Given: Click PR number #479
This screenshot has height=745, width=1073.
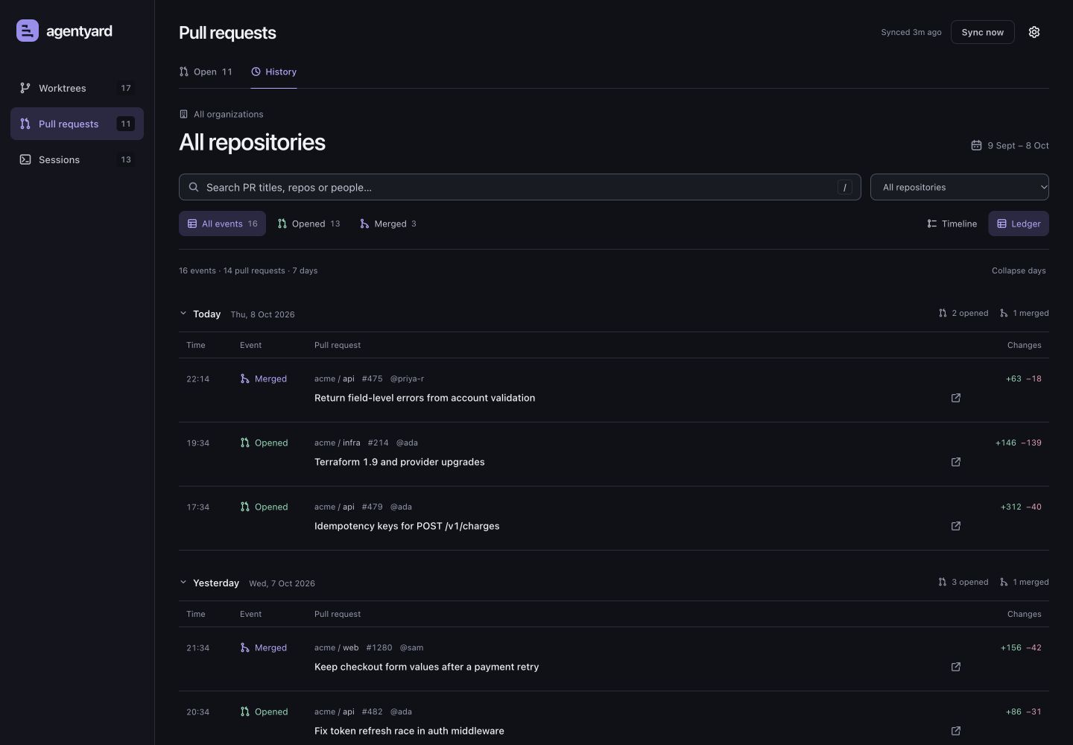Looking at the screenshot, I should point(372,507).
